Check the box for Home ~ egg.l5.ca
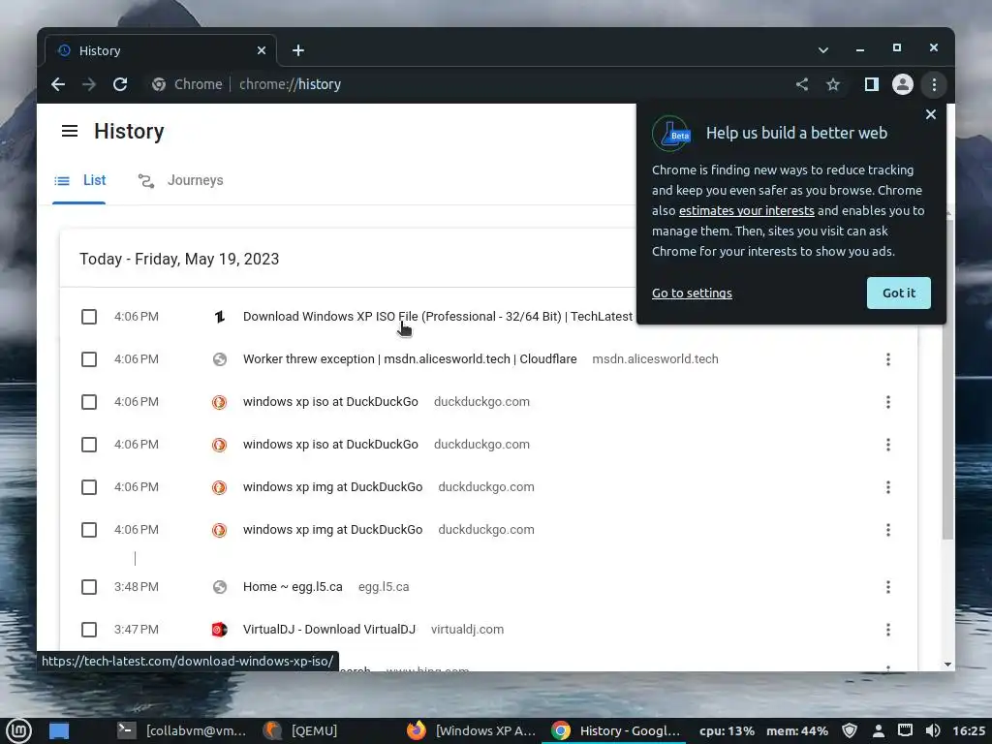 click(89, 587)
